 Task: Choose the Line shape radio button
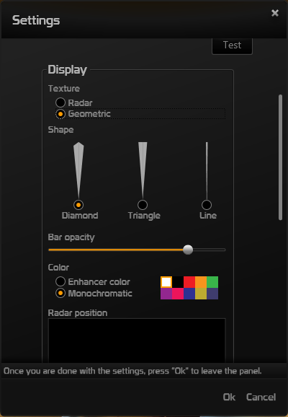coord(207,205)
